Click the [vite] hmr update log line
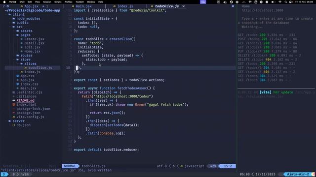The image size is (316, 177). pyautogui.click(x=276, y=92)
